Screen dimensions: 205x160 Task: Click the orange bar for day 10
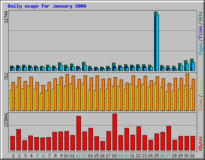(67, 92)
